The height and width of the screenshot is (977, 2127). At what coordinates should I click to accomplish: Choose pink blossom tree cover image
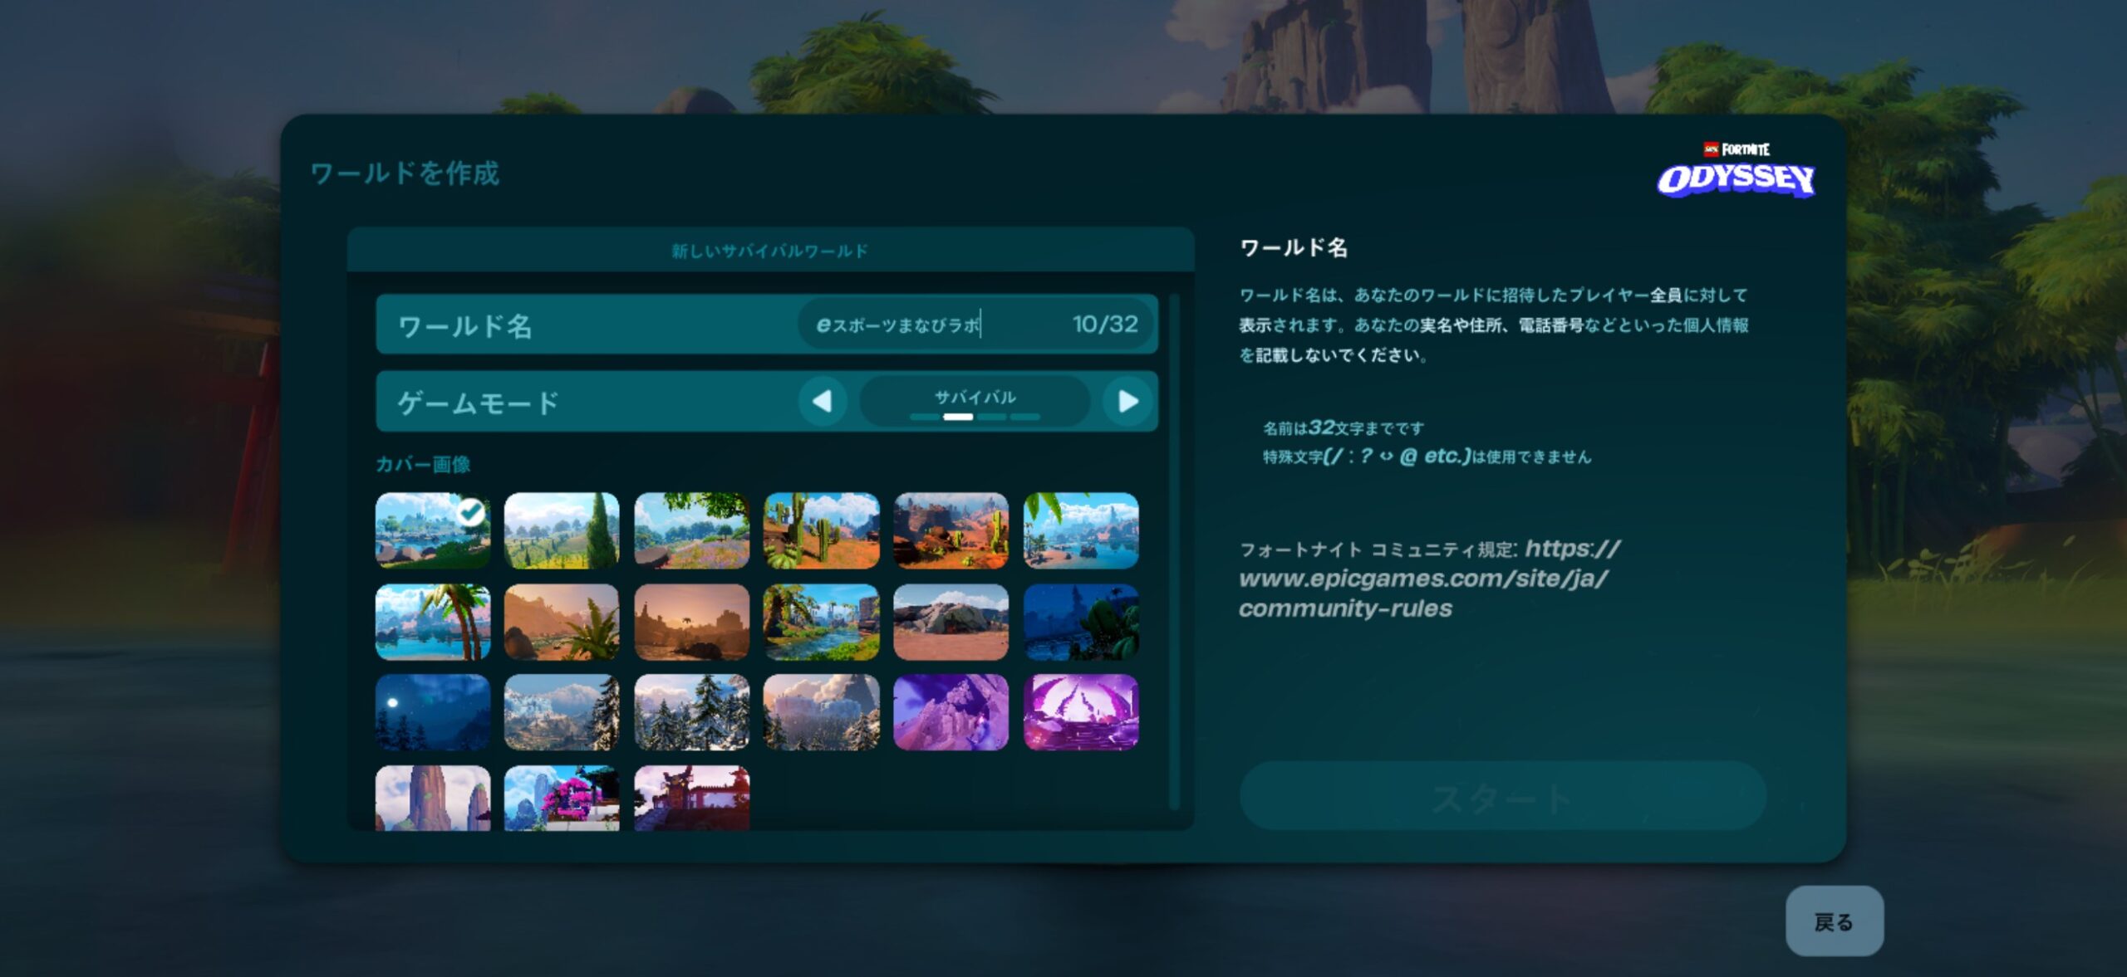coord(562,798)
